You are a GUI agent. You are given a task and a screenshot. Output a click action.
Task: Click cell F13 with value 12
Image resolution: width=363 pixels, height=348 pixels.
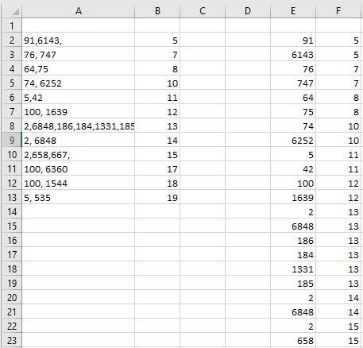pos(339,198)
